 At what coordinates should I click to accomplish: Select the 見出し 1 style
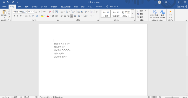tap(126, 14)
